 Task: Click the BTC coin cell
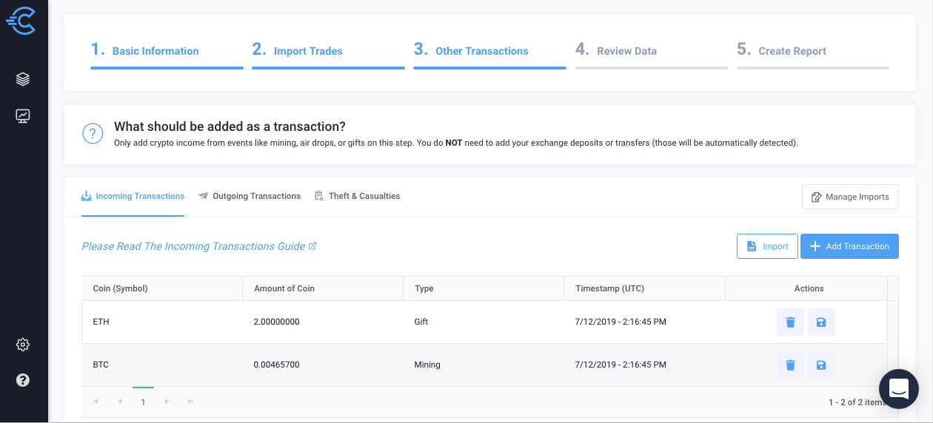click(x=162, y=365)
